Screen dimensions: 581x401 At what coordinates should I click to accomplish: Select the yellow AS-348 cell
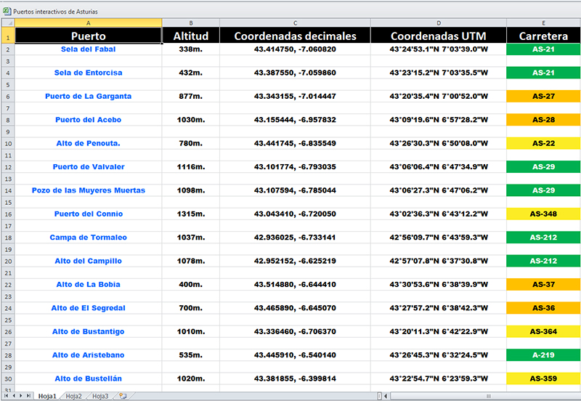543,214
